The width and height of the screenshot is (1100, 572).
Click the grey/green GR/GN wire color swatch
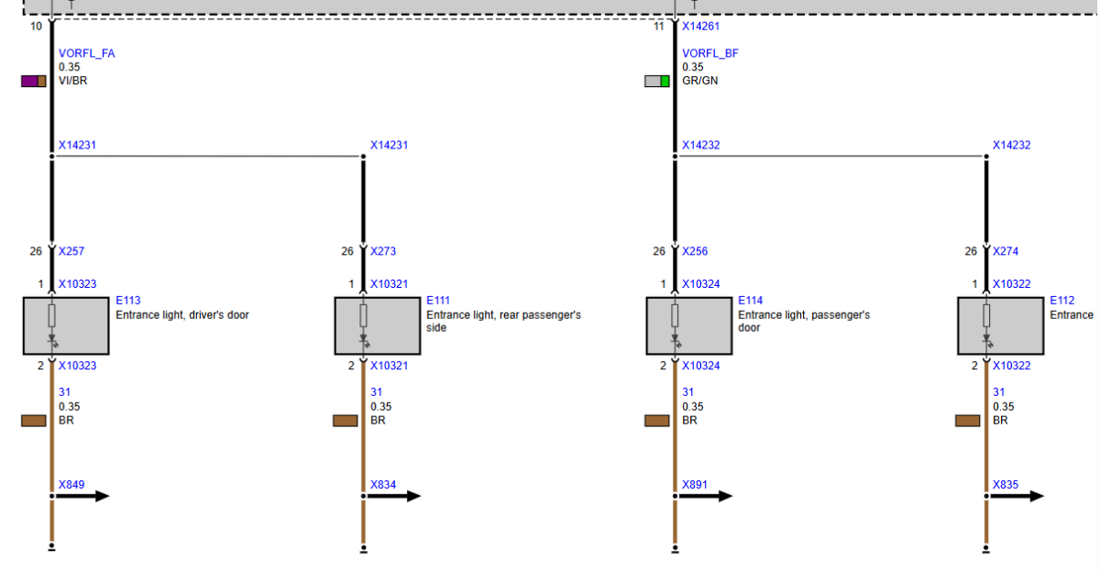[657, 82]
